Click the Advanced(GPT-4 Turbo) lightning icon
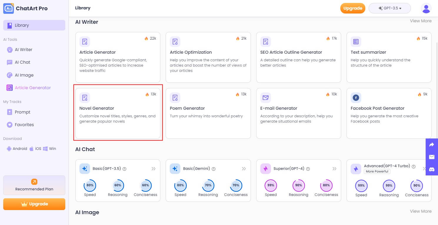The height and width of the screenshot is (225, 438). coord(356,169)
